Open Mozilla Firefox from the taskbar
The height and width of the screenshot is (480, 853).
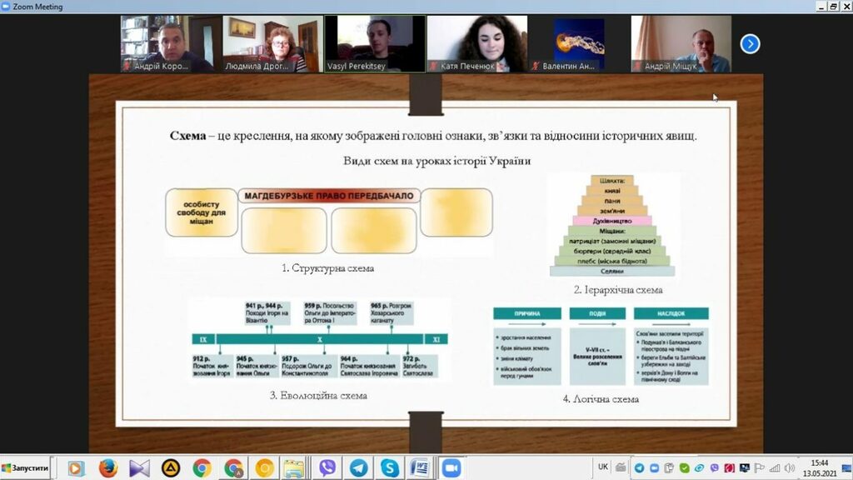107,468
